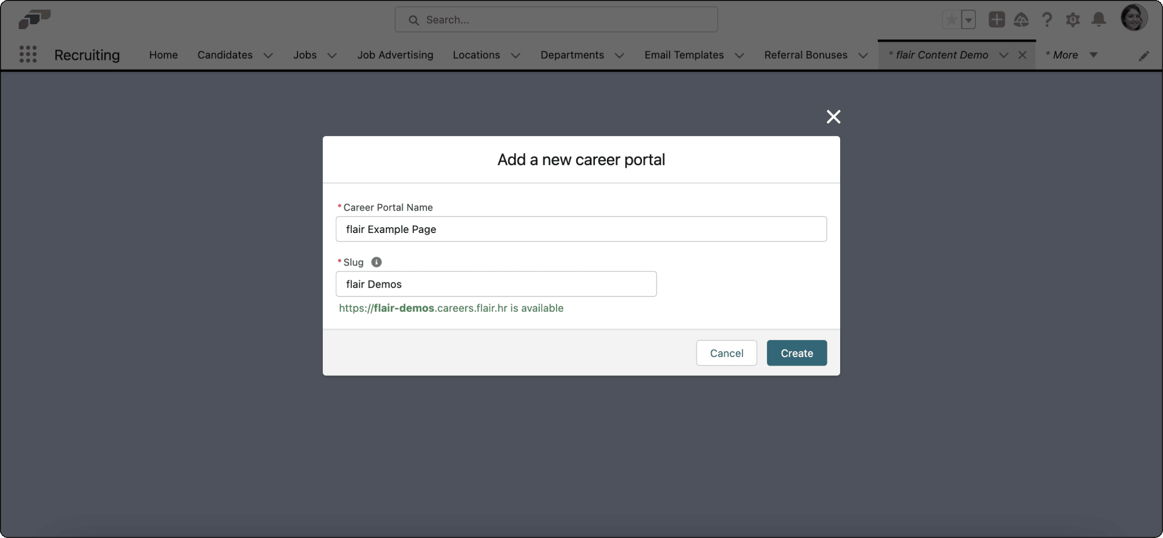1163x538 pixels.
Task: Open the setup gear icon
Action: [1073, 20]
